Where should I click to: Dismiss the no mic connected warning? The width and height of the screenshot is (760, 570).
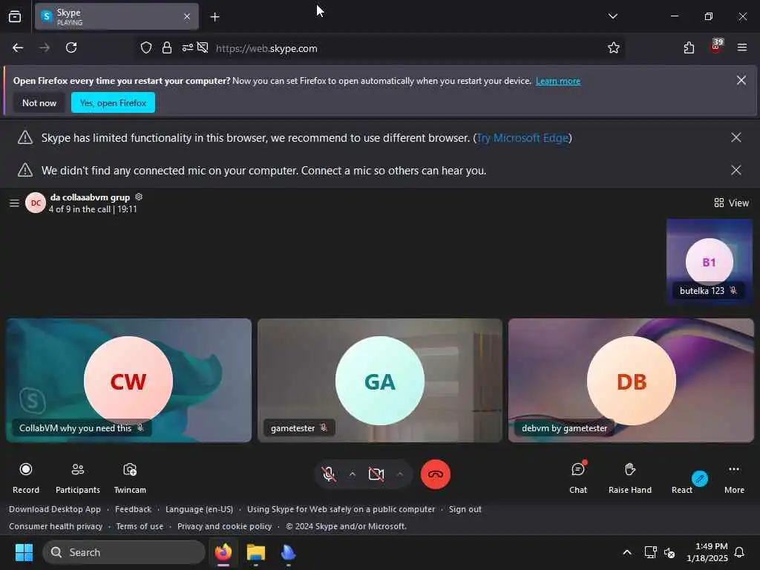[736, 170]
